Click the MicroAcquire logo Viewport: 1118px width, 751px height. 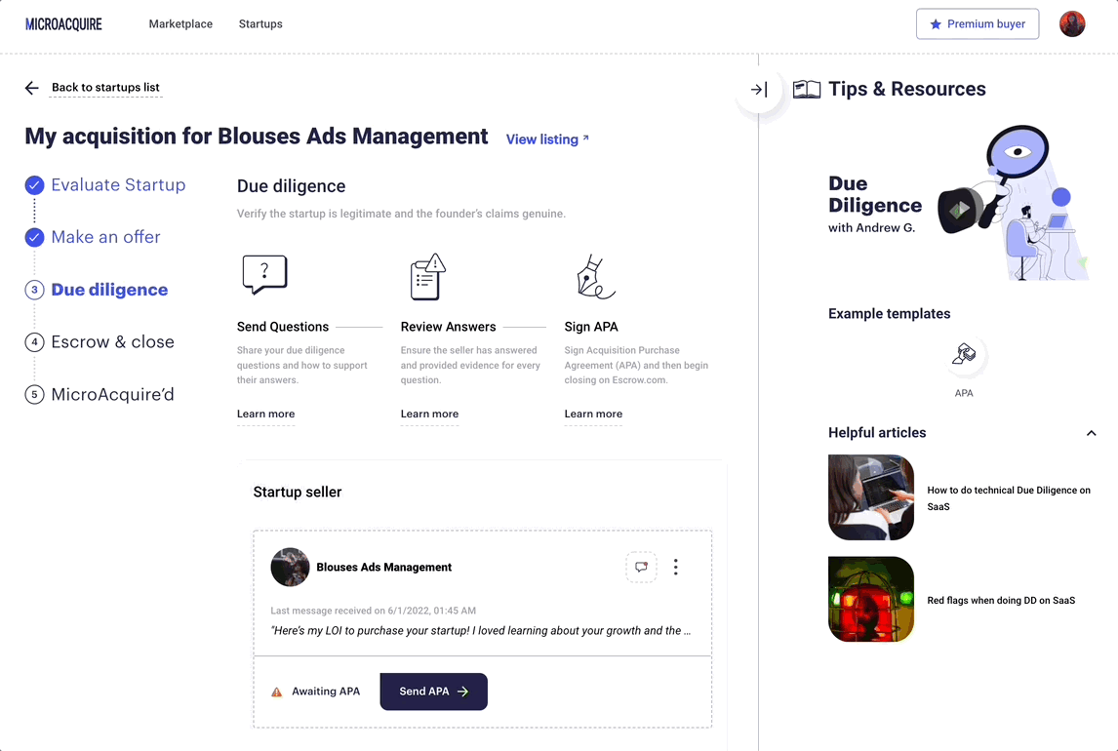[63, 24]
